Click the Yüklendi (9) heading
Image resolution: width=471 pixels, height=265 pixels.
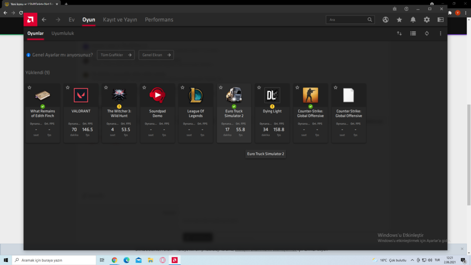tap(38, 73)
